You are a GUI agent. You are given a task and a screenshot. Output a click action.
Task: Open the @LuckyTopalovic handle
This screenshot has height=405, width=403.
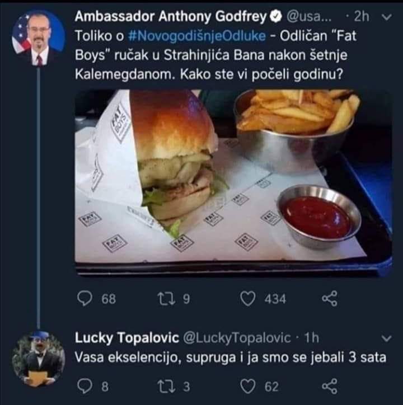point(237,338)
